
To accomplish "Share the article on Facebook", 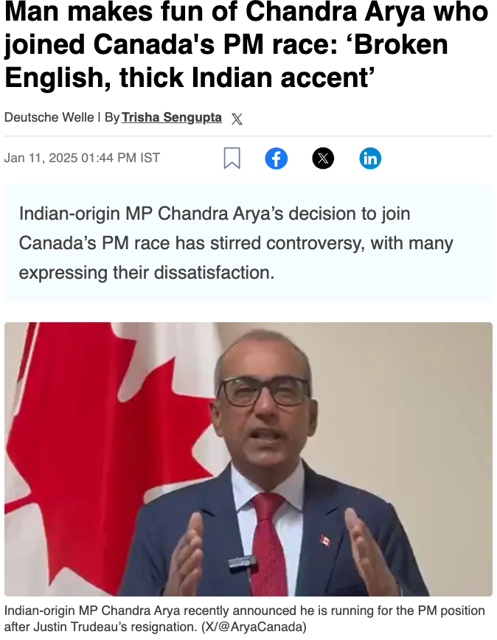I will [277, 159].
